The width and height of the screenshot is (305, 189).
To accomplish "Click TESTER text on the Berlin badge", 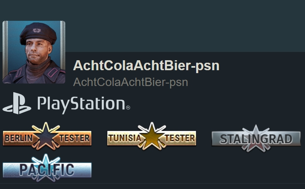I will click(x=74, y=138).
